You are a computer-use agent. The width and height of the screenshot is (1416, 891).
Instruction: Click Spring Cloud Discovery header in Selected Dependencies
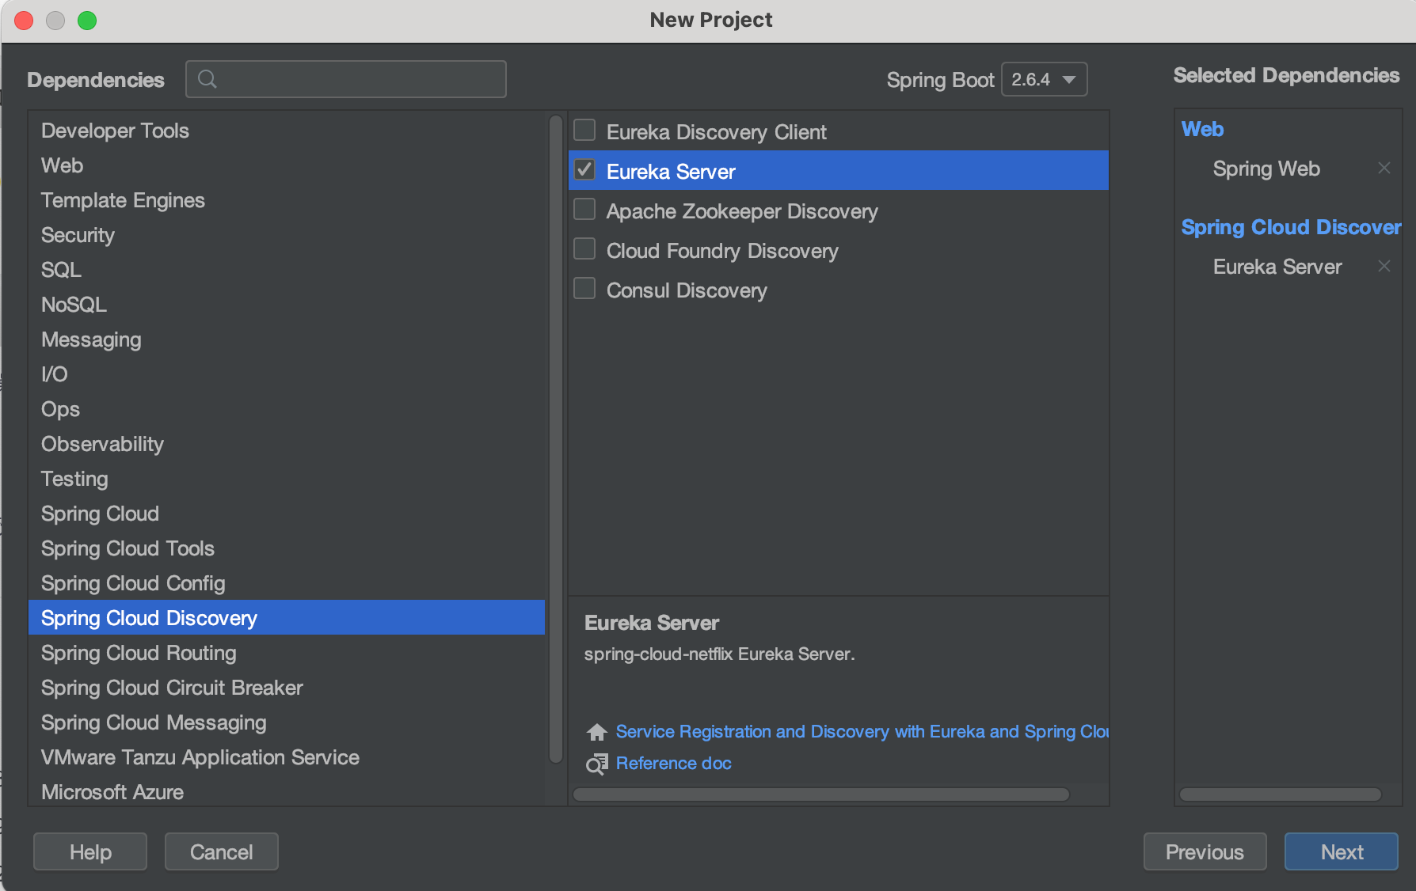1291,227
